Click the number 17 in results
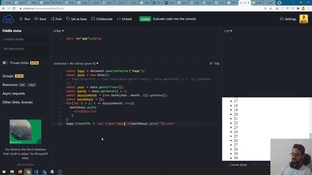 pyautogui.click(x=236, y=101)
